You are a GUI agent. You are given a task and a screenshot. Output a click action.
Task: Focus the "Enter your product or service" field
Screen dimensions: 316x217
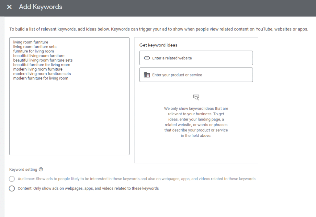[201, 75]
